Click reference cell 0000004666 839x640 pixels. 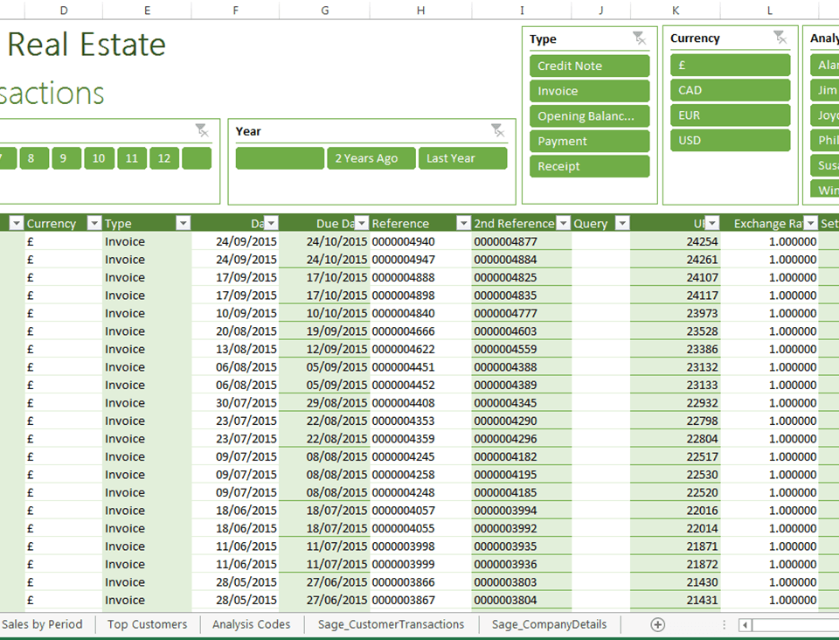[x=420, y=331]
